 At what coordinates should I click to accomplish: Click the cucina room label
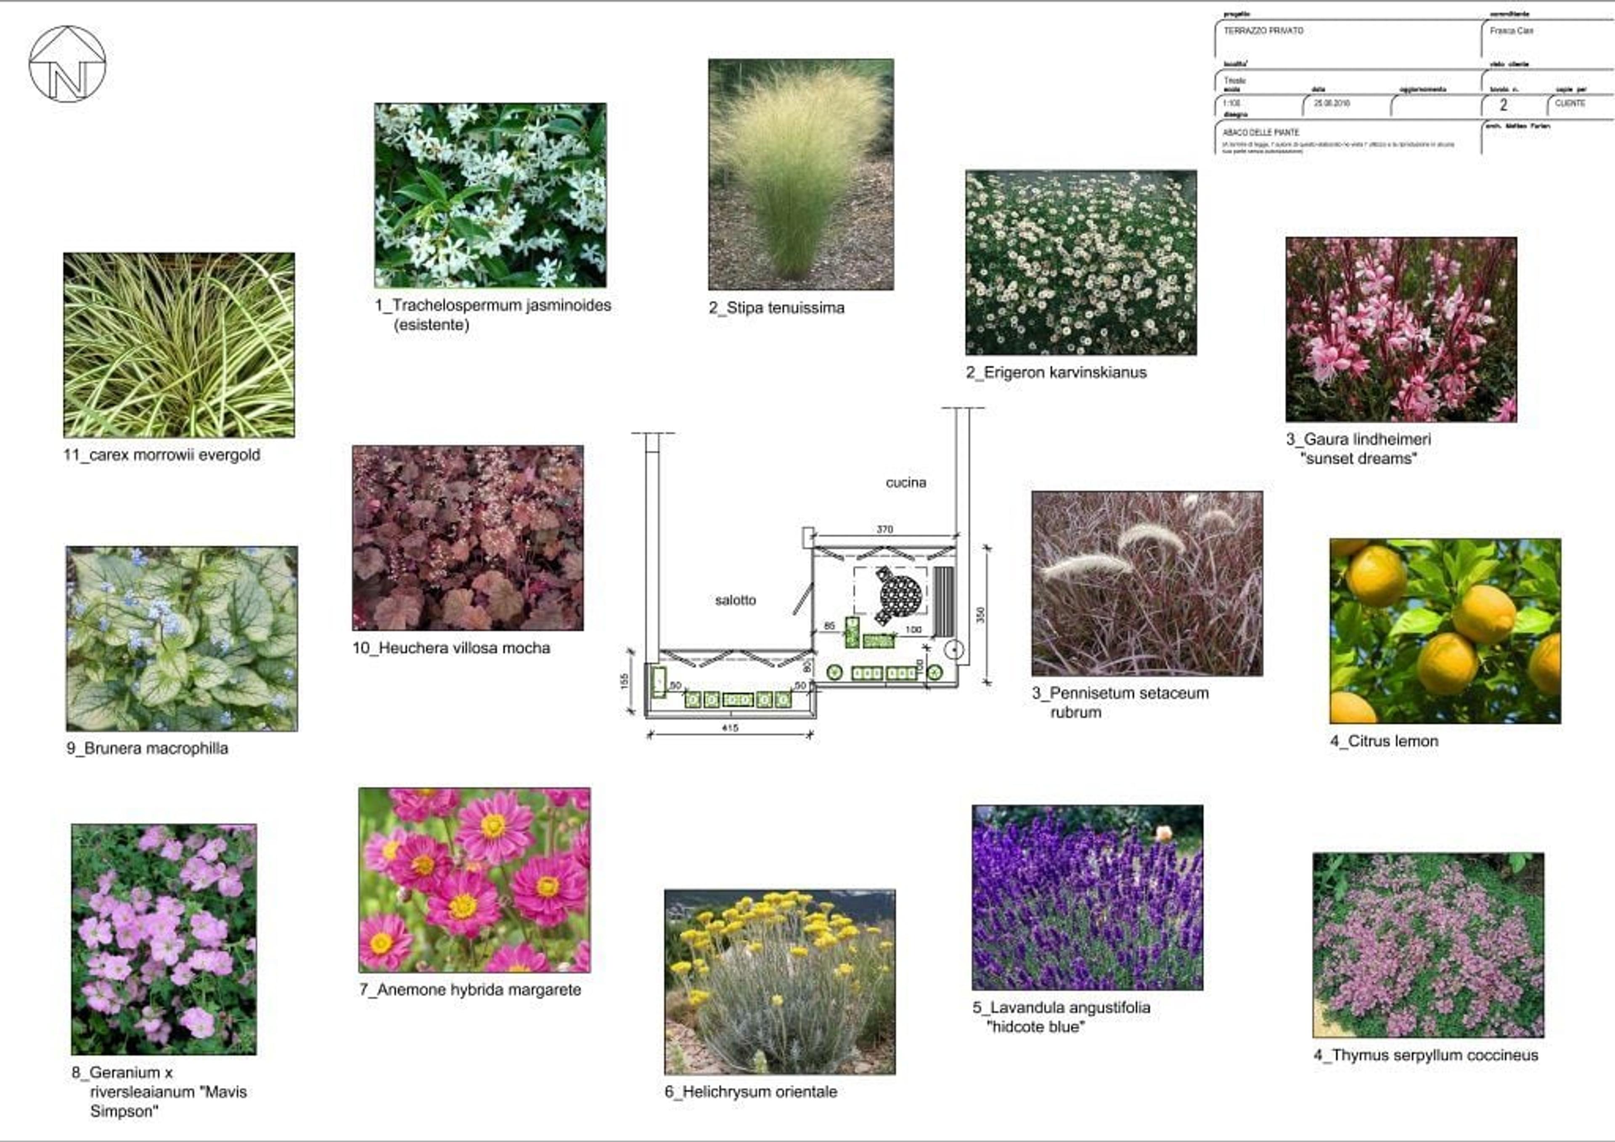click(x=906, y=483)
